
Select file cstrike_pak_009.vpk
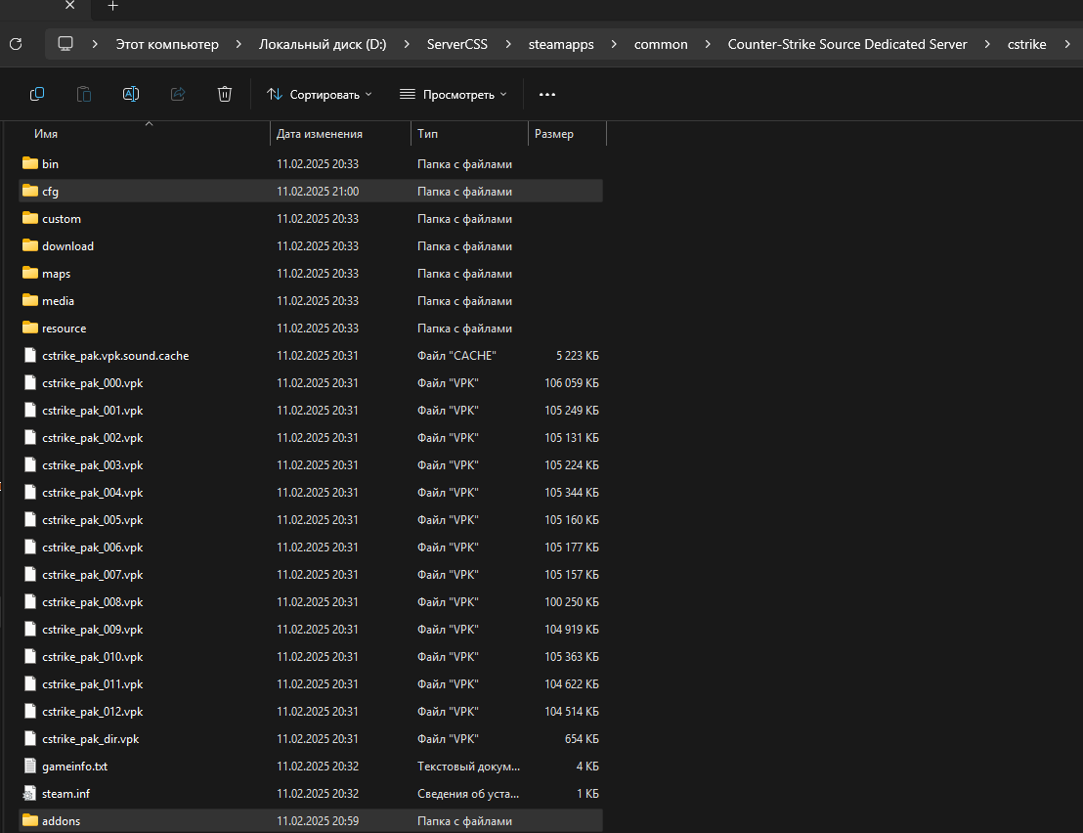tap(93, 630)
